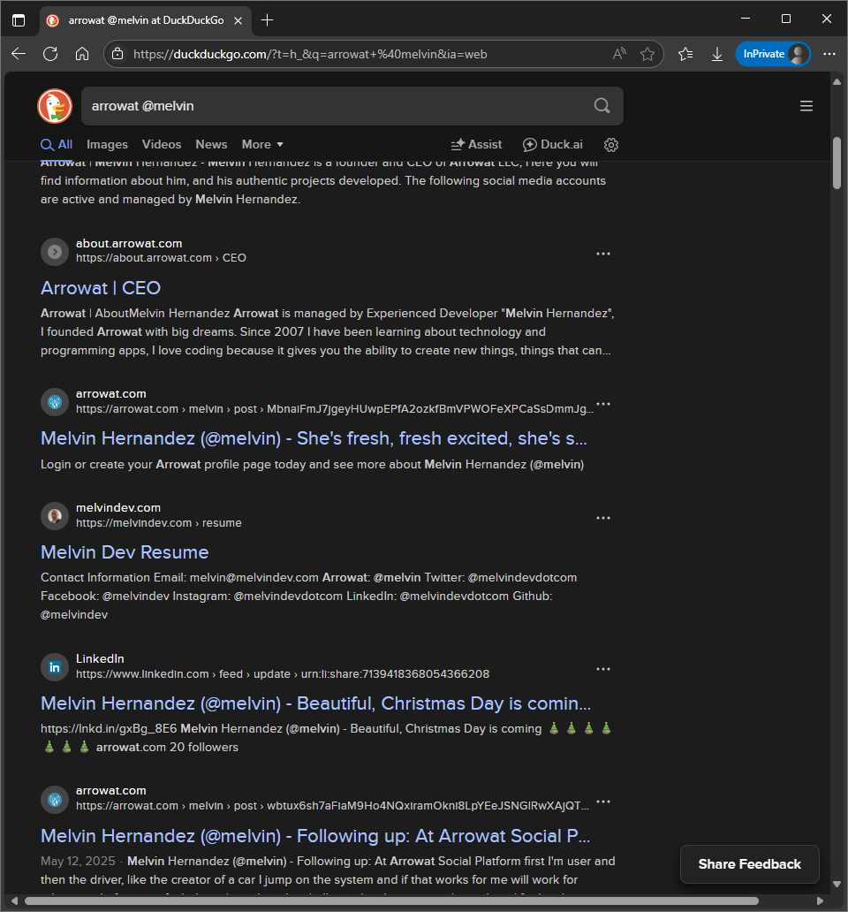Click the LinkedIn feed update URL text
The image size is (848, 912).
point(283,674)
